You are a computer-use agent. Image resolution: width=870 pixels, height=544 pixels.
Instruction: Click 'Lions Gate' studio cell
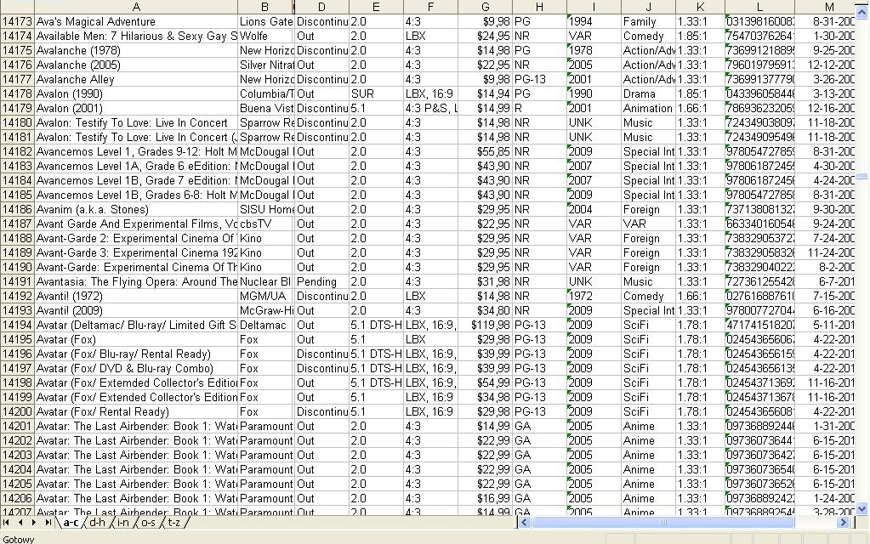click(265, 21)
